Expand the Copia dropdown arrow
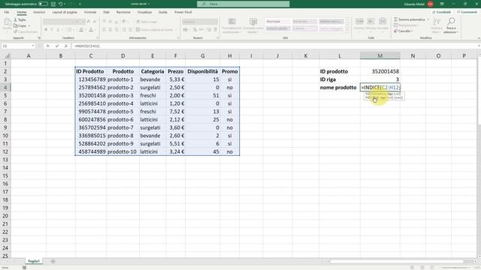This screenshot has width=481, height=270. 29,25
